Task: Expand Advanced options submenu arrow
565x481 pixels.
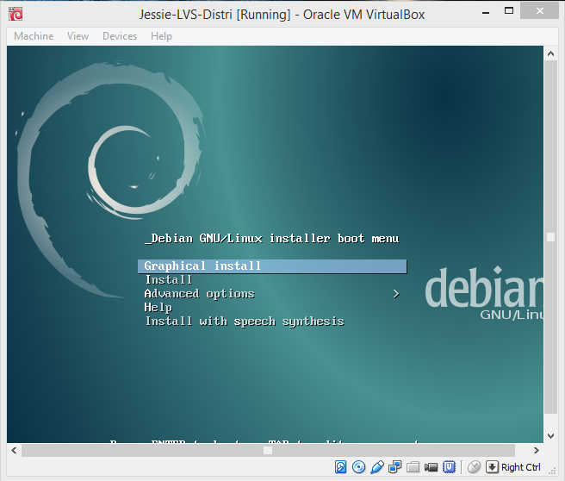Action: click(x=396, y=294)
